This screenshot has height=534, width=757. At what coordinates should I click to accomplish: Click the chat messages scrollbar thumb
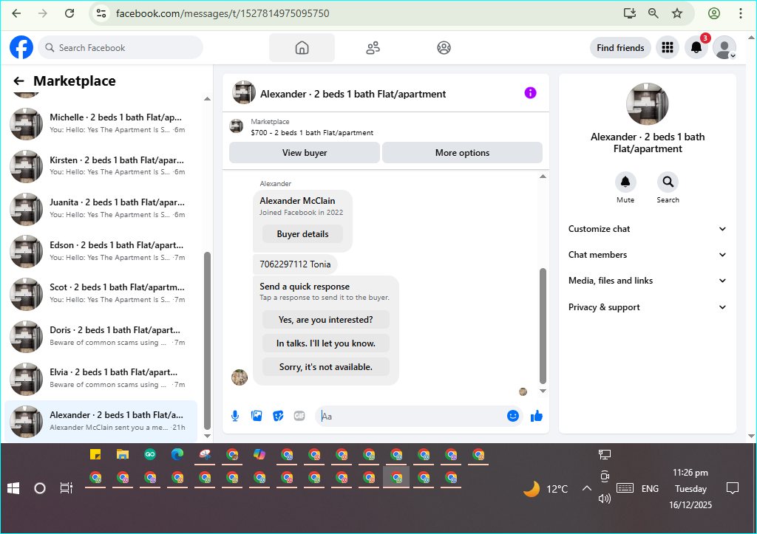point(543,326)
